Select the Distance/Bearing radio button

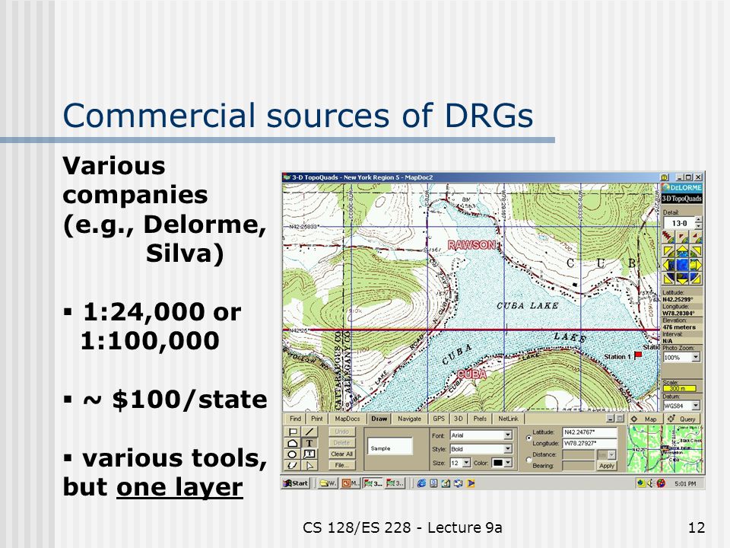point(529,460)
